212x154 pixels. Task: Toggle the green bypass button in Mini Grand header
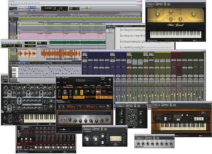165,5
